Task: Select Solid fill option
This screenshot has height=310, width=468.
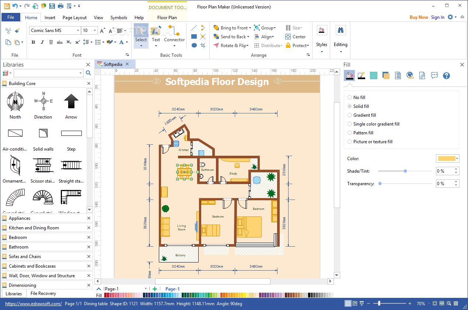Action: pyautogui.click(x=358, y=106)
